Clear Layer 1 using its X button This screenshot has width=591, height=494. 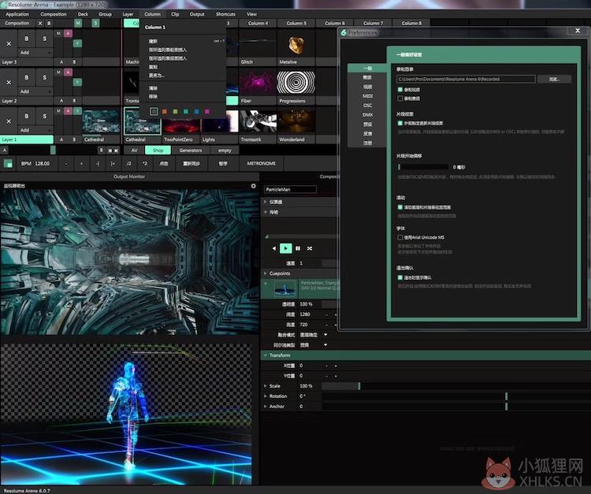(x=9, y=121)
